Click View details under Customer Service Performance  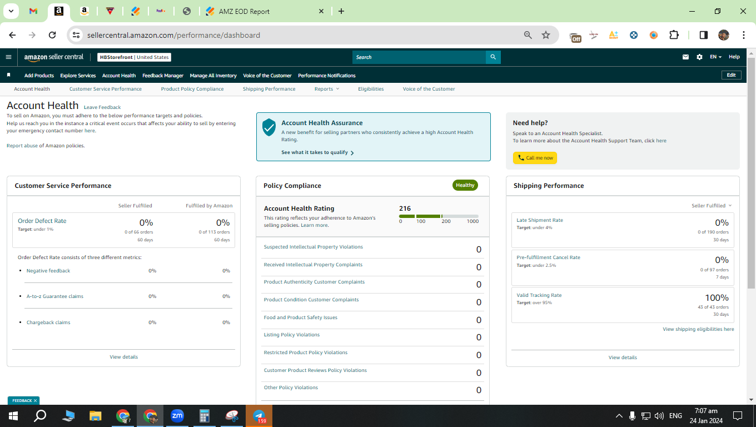124,357
